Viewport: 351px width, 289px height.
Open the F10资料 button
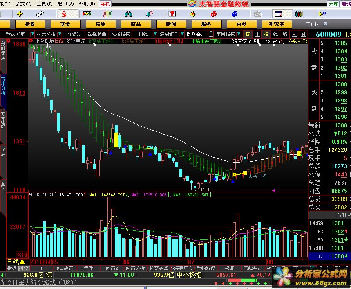(73, 34)
